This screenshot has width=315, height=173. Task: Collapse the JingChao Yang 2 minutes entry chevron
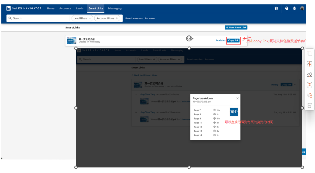click(136, 94)
